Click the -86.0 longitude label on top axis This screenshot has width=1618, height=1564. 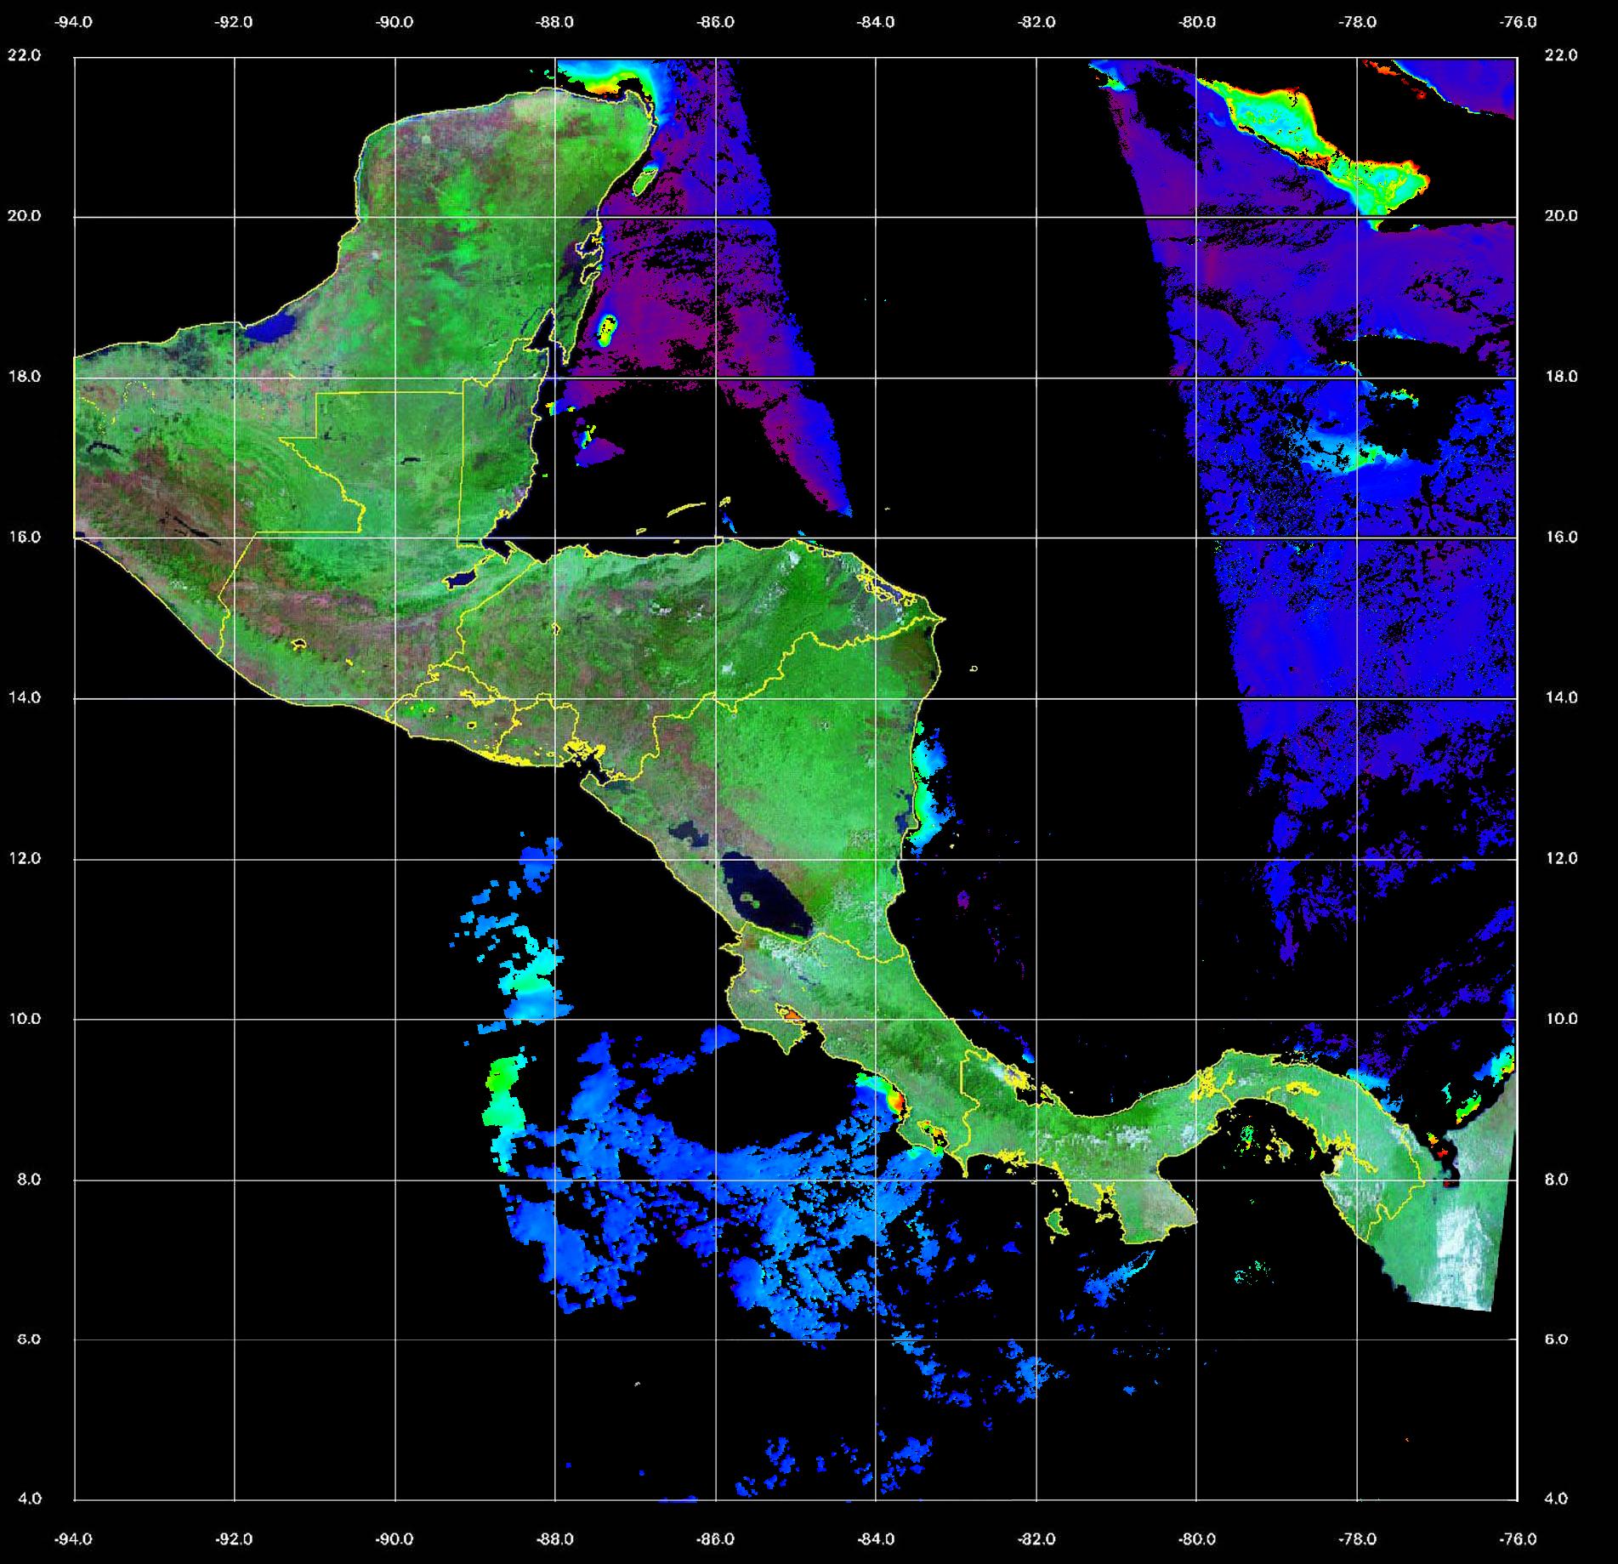point(715,22)
